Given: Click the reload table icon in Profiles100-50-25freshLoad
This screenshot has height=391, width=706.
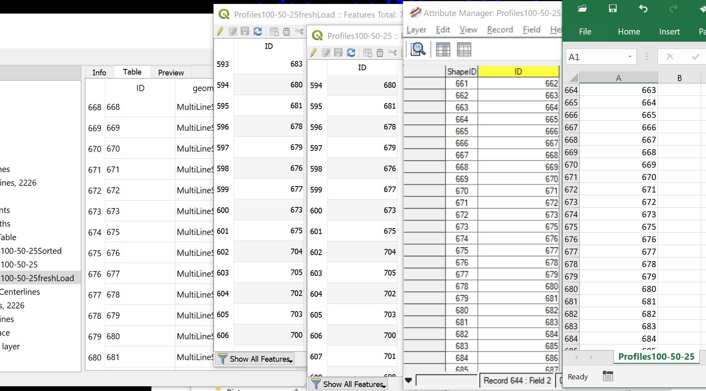Looking at the screenshot, I should tap(258, 31).
